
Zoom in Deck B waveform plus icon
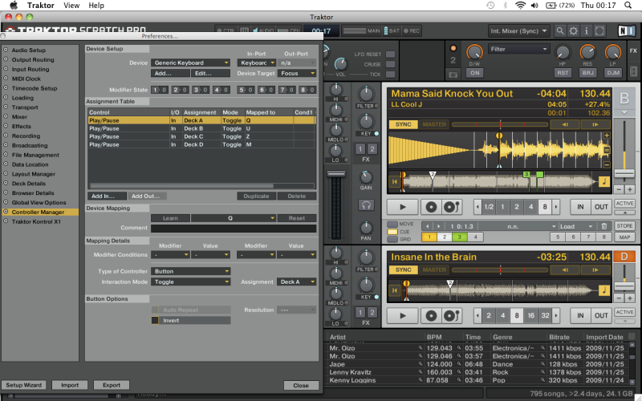607,136
